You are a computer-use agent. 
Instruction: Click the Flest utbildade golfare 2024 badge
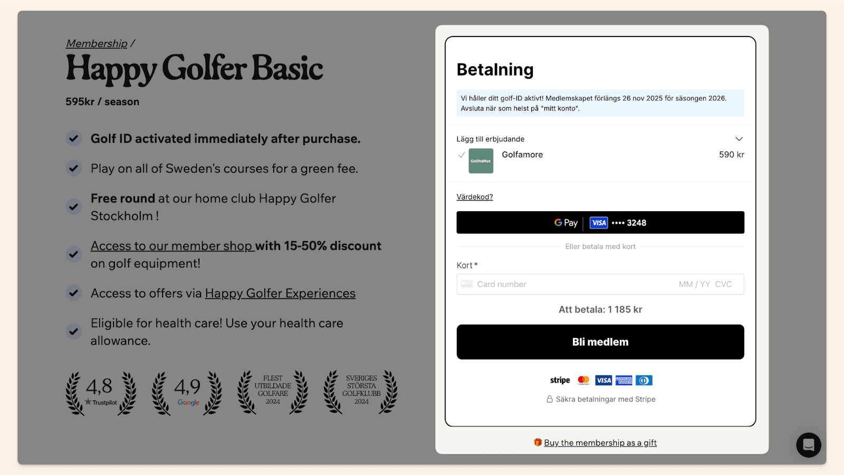(273, 392)
